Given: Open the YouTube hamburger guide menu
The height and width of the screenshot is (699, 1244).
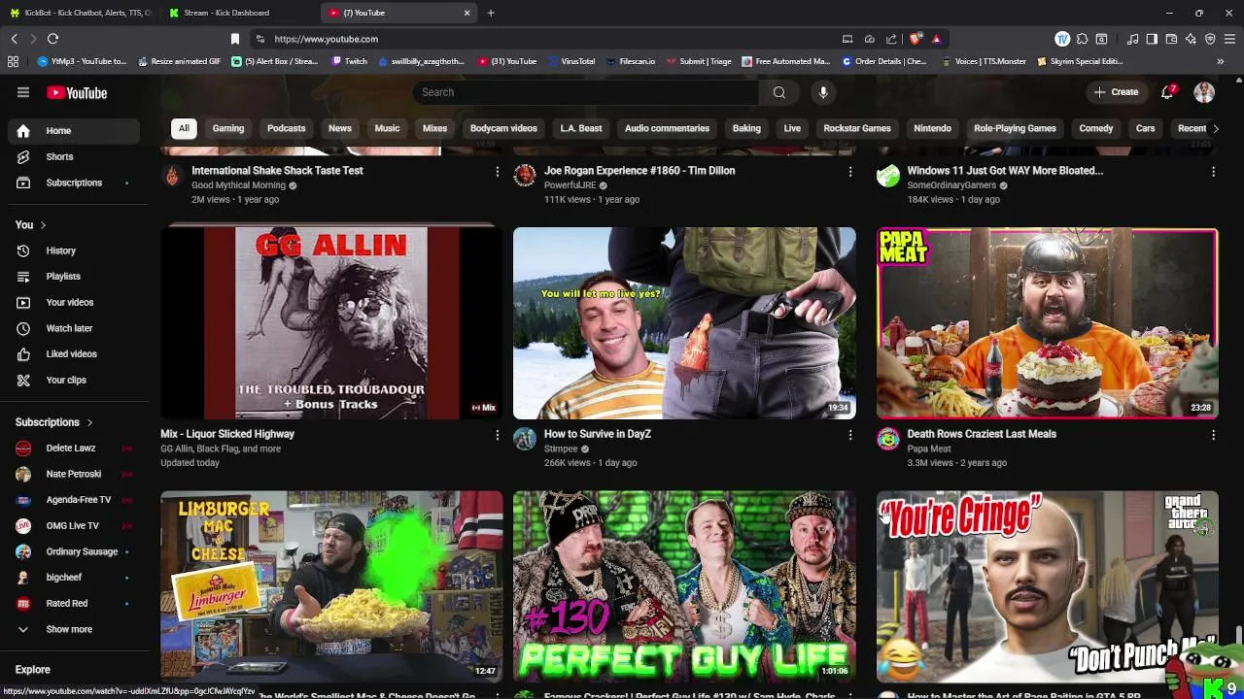Looking at the screenshot, I should coord(23,92).
